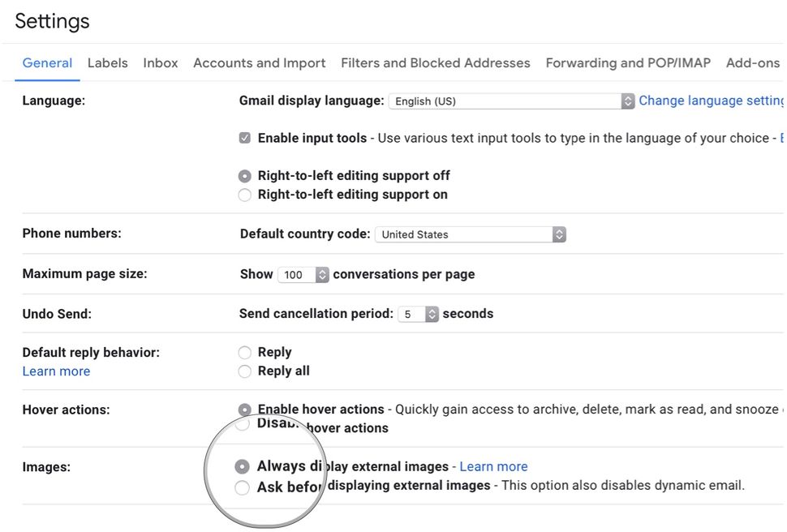Switch to Forwarding and POP/IMAP tab
The height and width of the screenshot is (532, 787).
tap(627, 62)
